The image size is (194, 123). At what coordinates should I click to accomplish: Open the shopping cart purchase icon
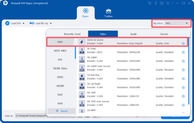coord(150,3)
